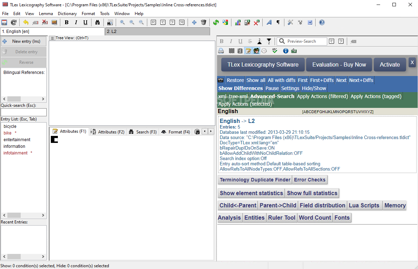The height and width of the screenshot is (269, 418).
Task: Toggle the columns view icon in preview
Action: pyautogui.click(x=232, y=51)
